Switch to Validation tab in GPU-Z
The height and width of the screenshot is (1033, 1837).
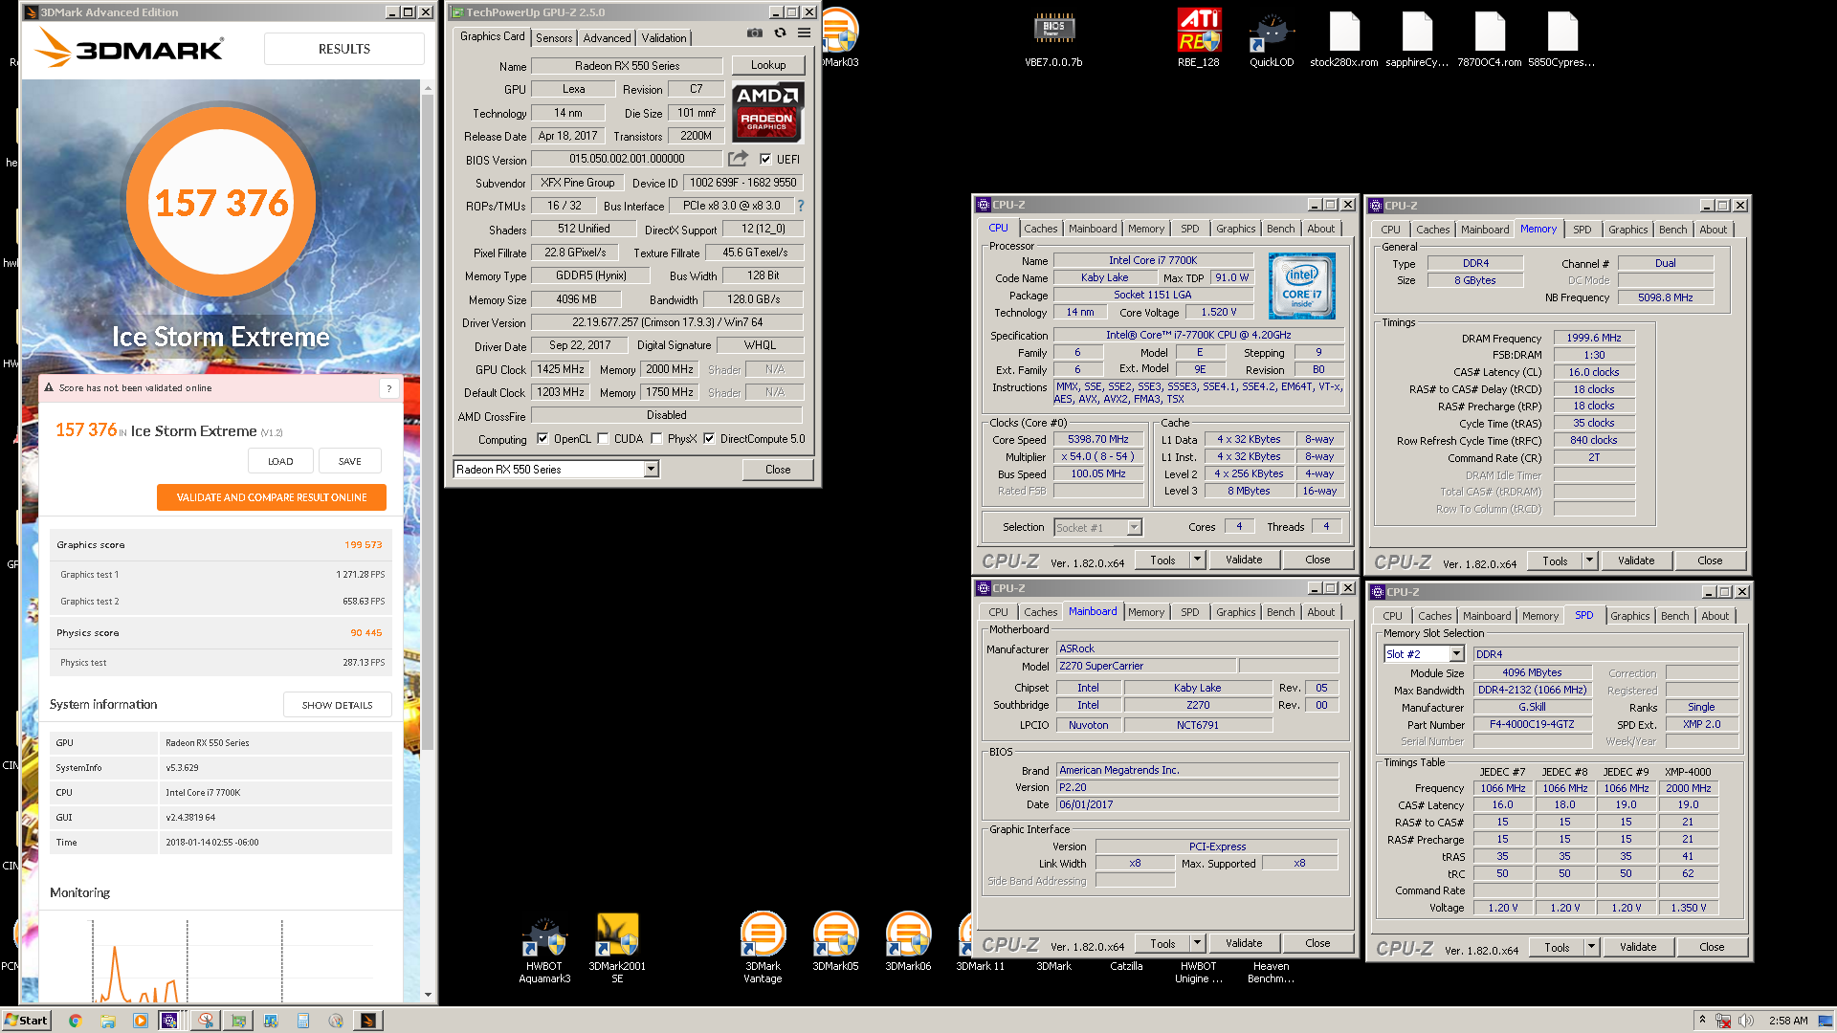[664, 38]
